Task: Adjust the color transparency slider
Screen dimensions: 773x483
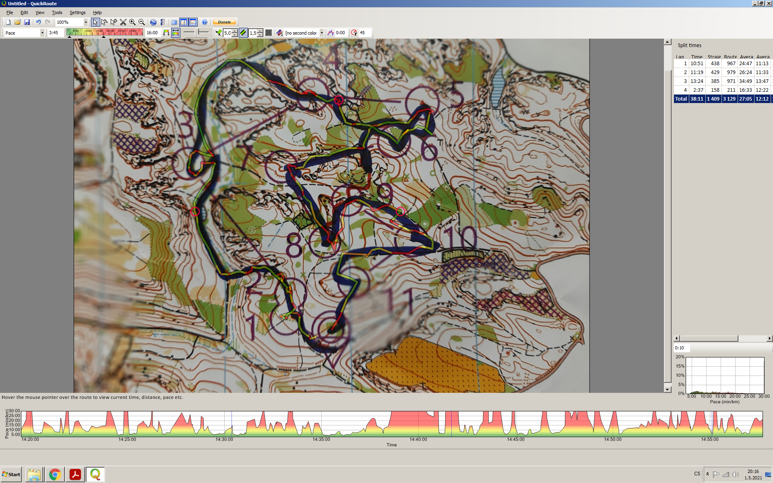Action: pyautogui.click(x=196, y=33)
